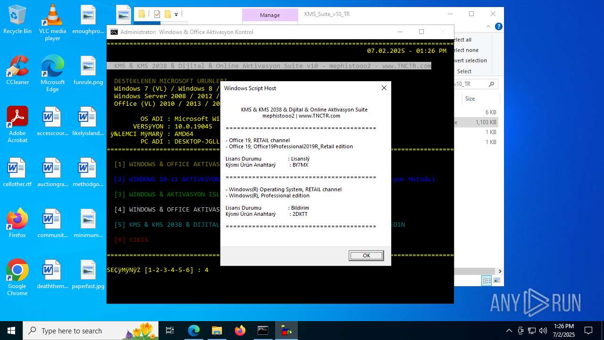The height and width of the screenshot is (340, 604).
Task: Open Recycle Bin desktop icon
Action: [x=17, y=19]
